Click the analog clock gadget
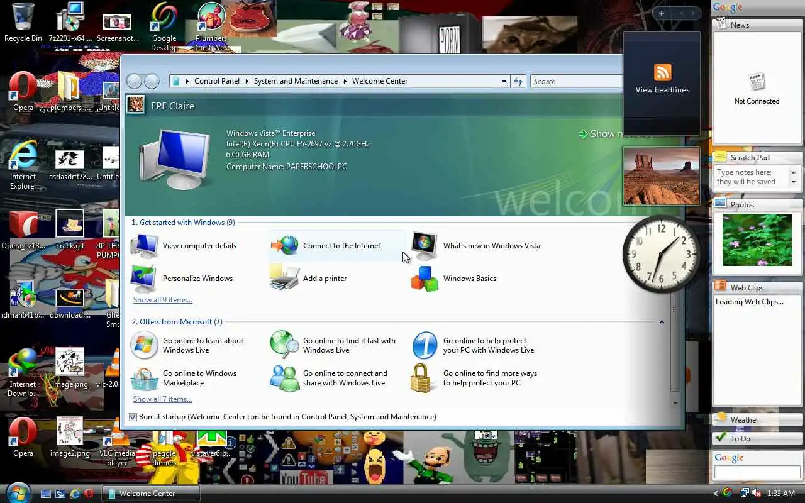 click(x=661, y=255)
